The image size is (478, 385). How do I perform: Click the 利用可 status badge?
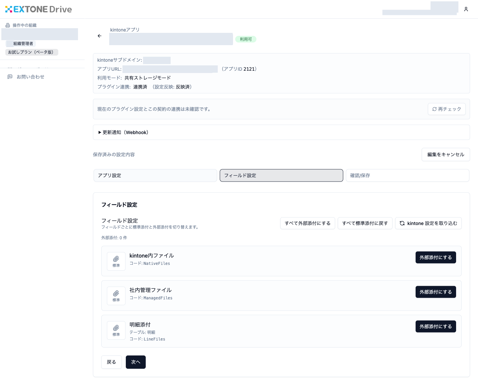pos(246,39)
